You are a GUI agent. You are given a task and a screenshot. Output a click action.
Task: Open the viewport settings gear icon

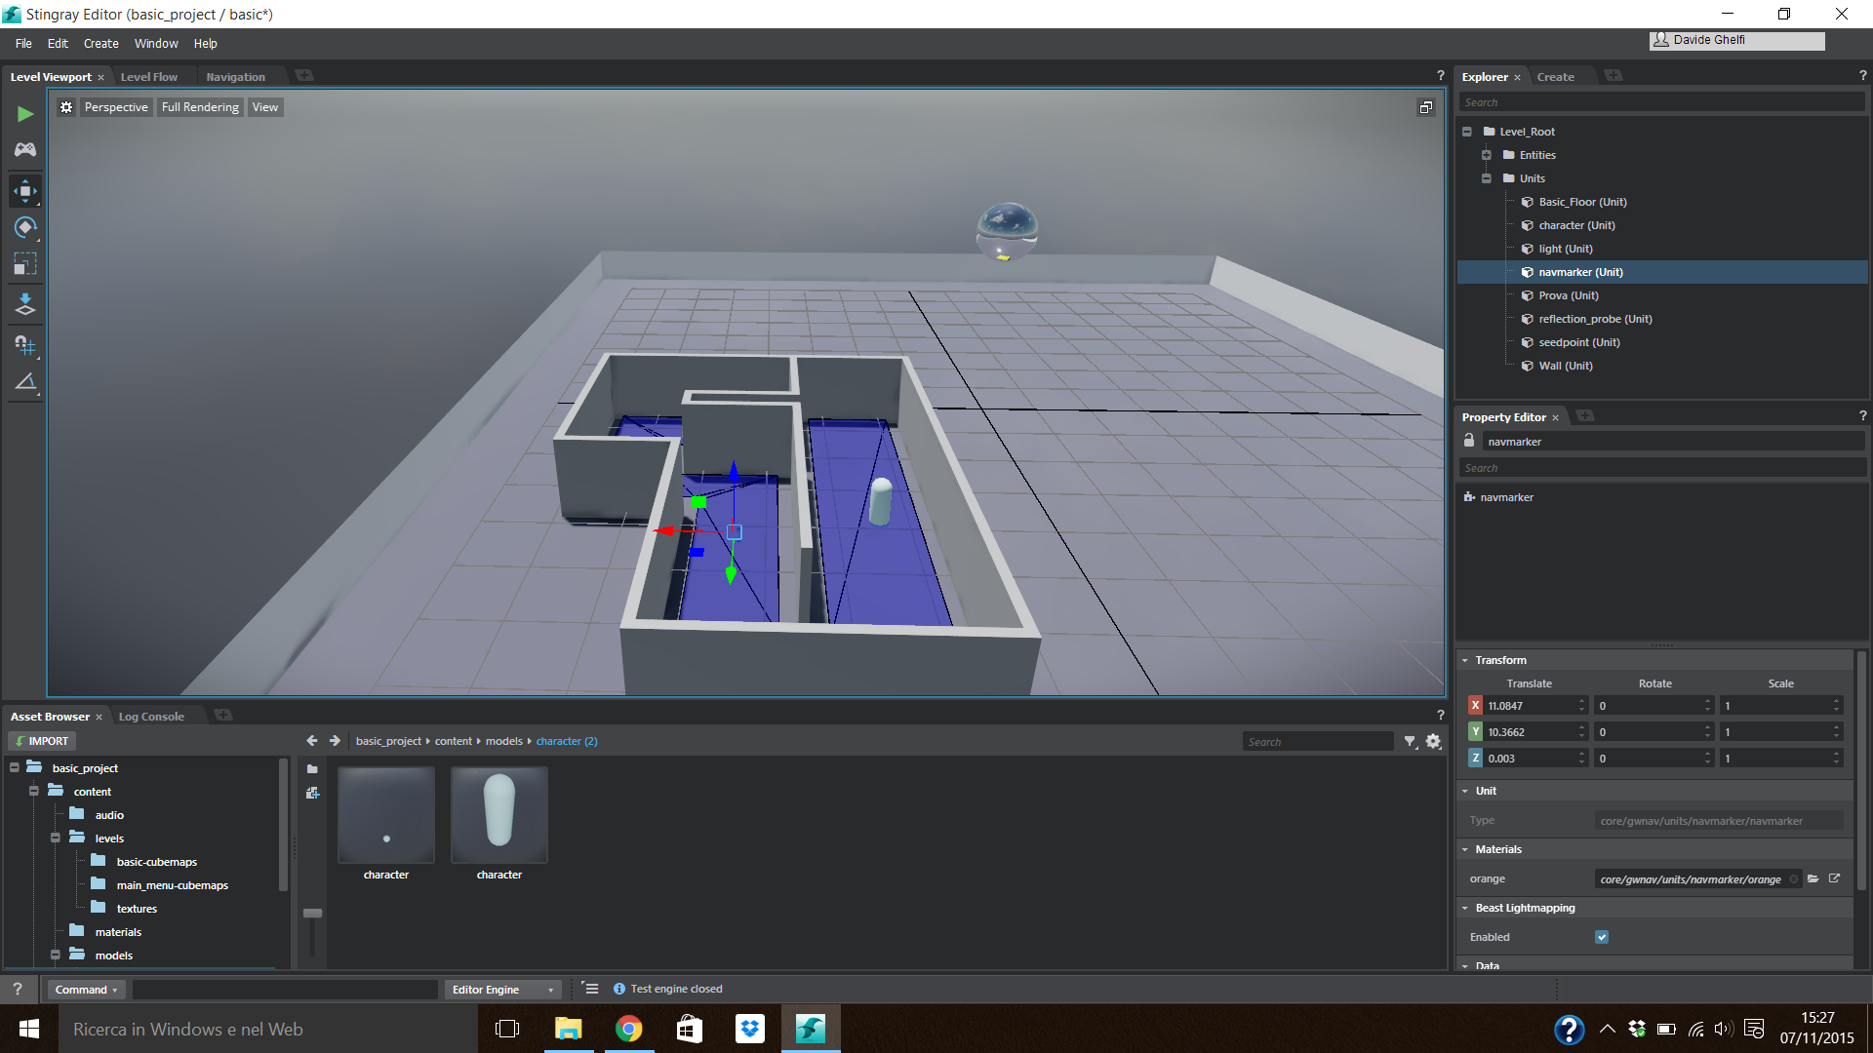click(x=65, y=106)
